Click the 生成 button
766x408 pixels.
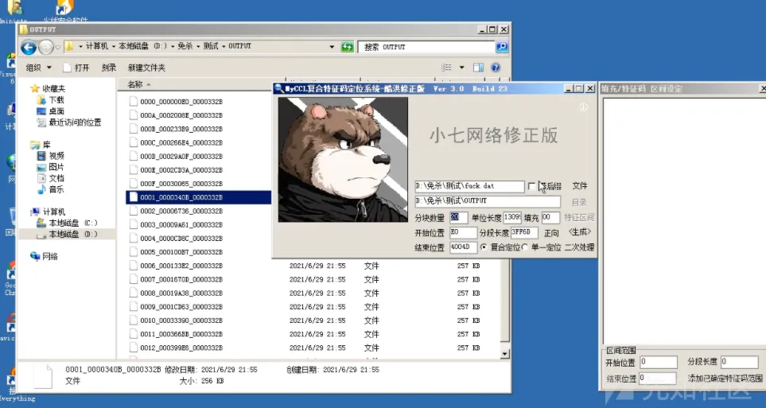(579, 232)
